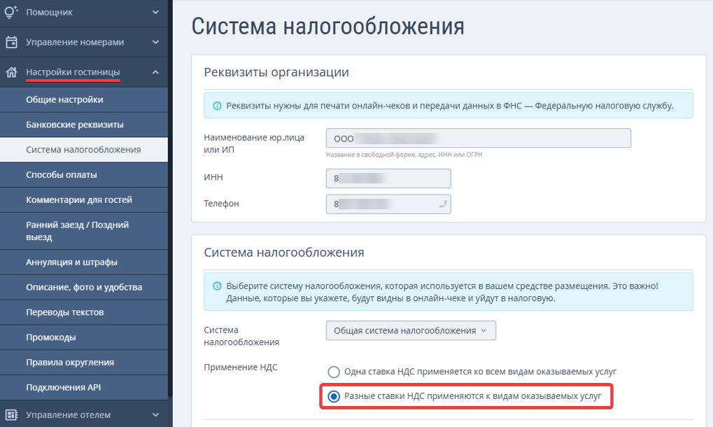Click the house icon beside Настройки гостиницы

tap(11, 72)
